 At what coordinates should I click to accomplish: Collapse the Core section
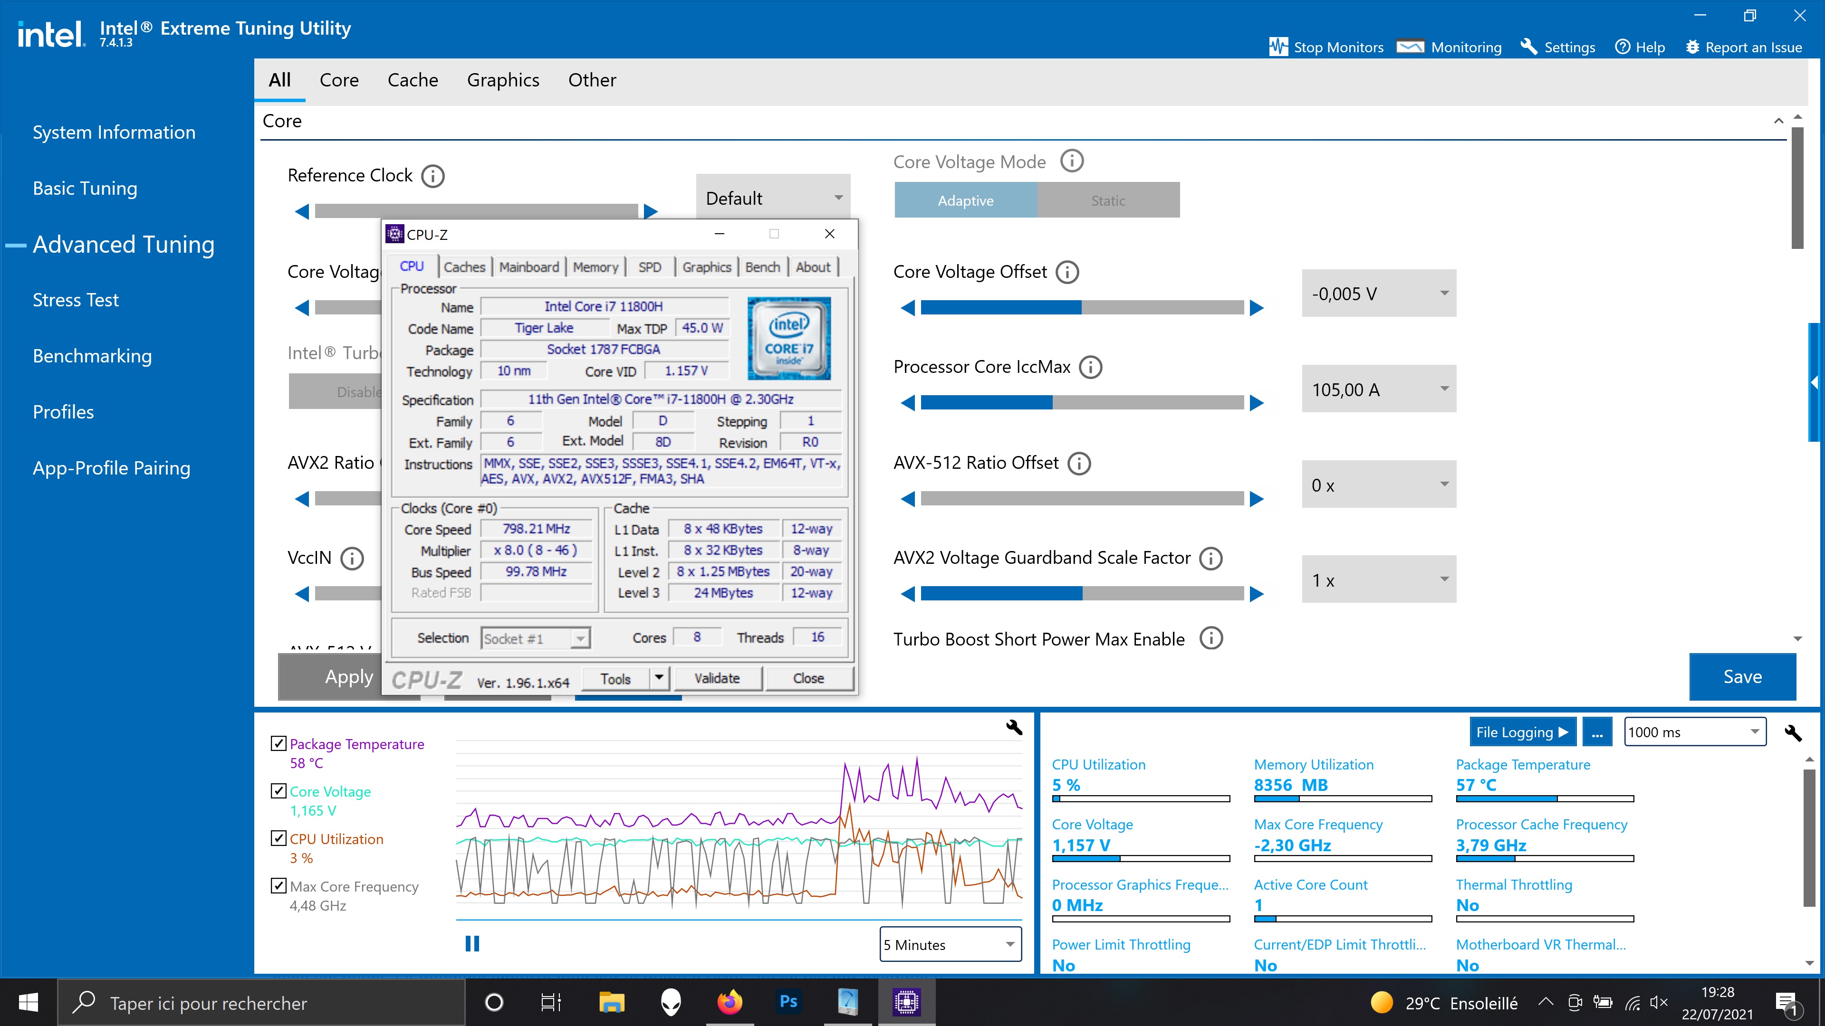1778,121
